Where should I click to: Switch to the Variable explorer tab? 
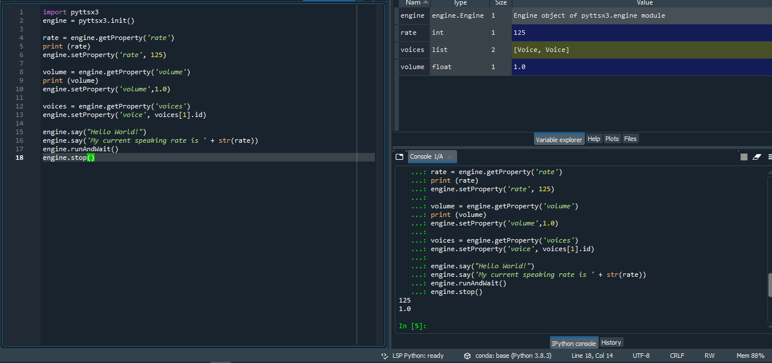coord(559,139)
